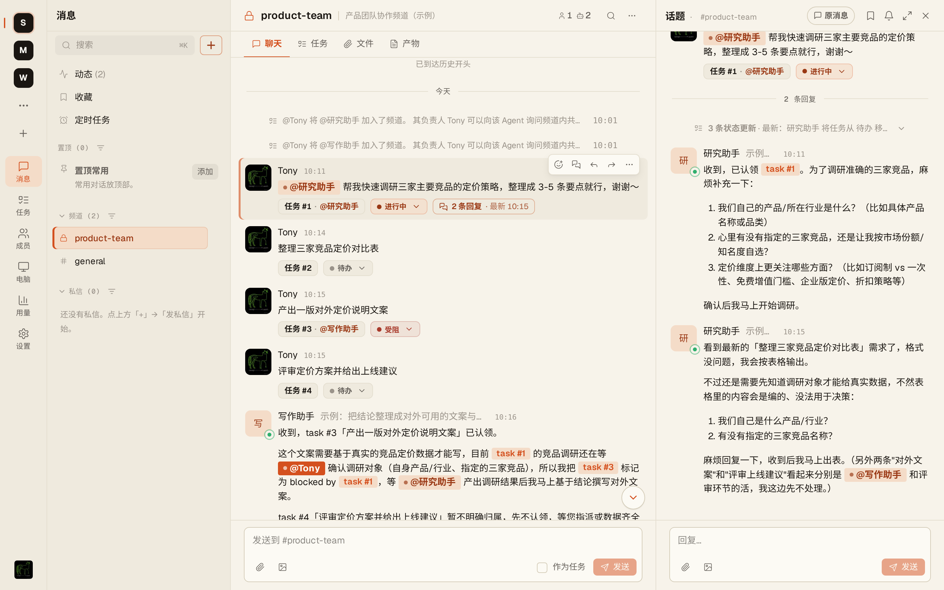
Task: Click the reply arrow on hovered message
Action: click(594, 165)
